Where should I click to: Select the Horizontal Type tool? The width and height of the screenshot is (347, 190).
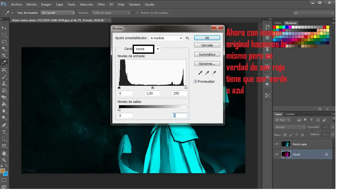4,132
